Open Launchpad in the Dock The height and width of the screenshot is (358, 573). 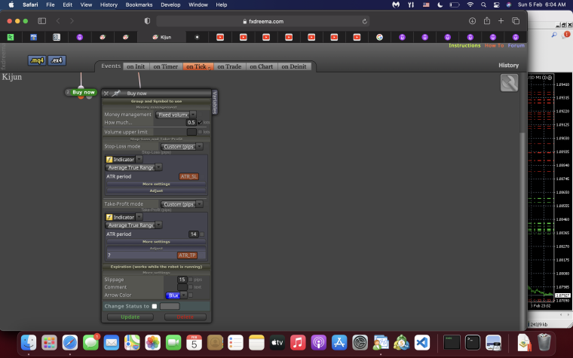(x=49, y=343)
